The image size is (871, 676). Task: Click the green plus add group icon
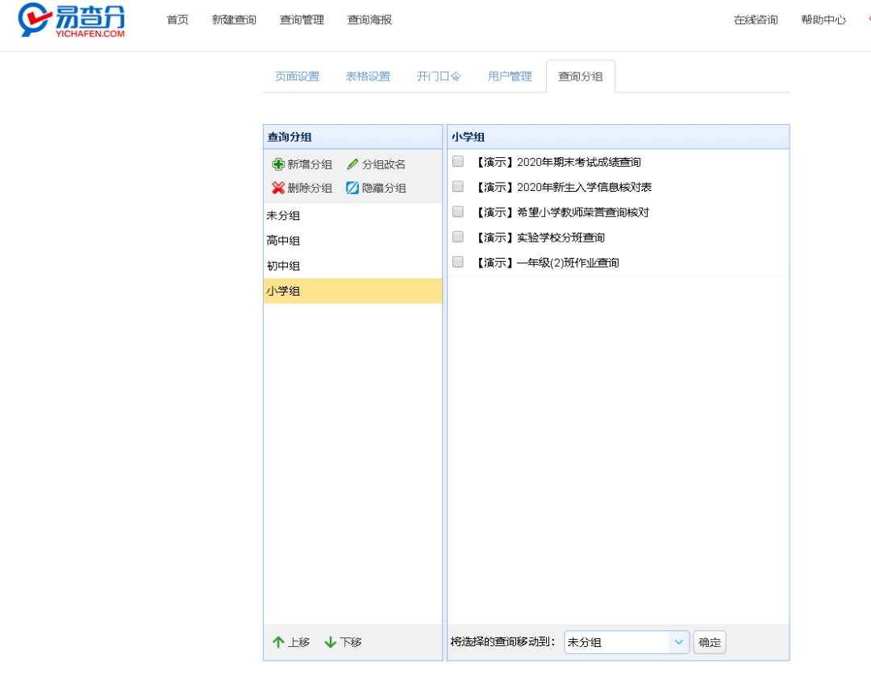pos(278,164)
